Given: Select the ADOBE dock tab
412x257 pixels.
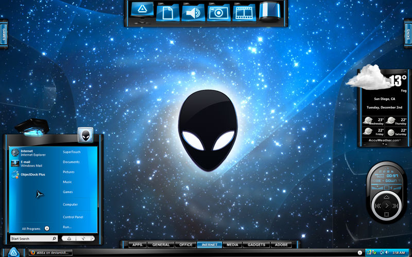Looking at the screenshot, I should coord(281,245).
